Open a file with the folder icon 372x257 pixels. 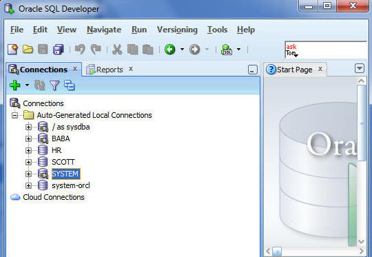coord(28,50)
